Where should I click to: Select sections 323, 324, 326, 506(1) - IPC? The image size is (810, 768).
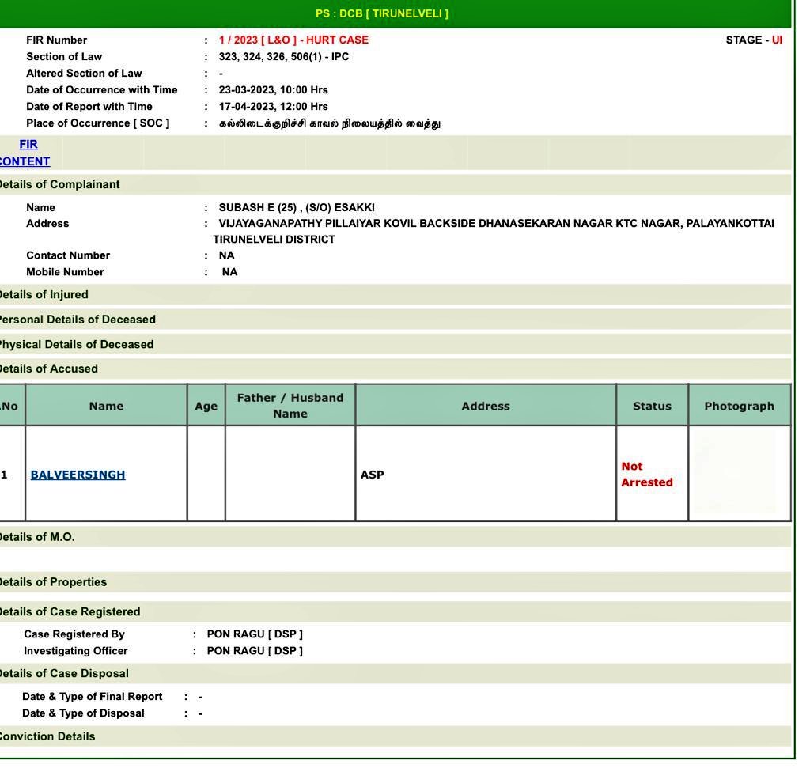pyautogui.click(x=284, y=56)
